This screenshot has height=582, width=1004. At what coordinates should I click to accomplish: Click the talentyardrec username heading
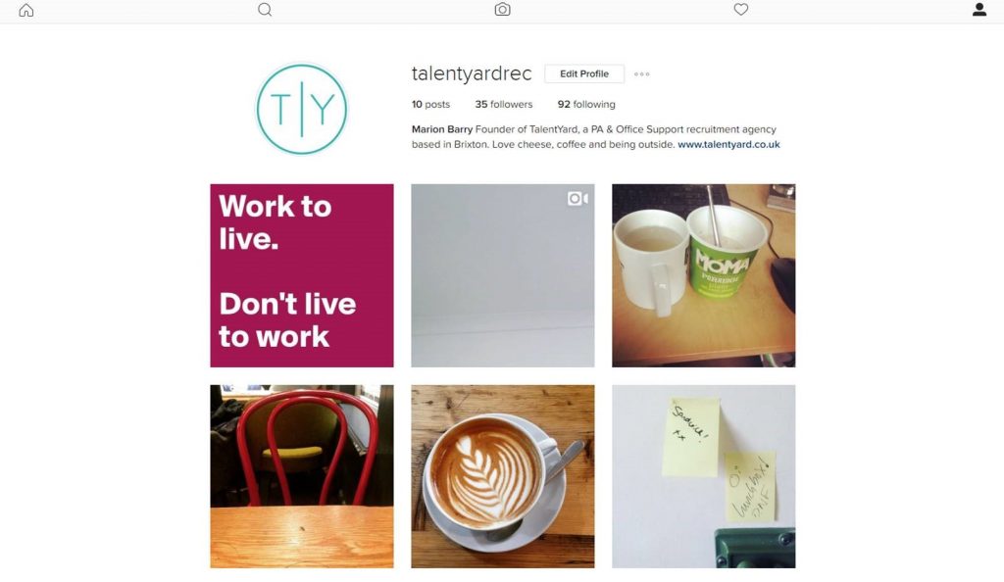click(x=472, y=74)
